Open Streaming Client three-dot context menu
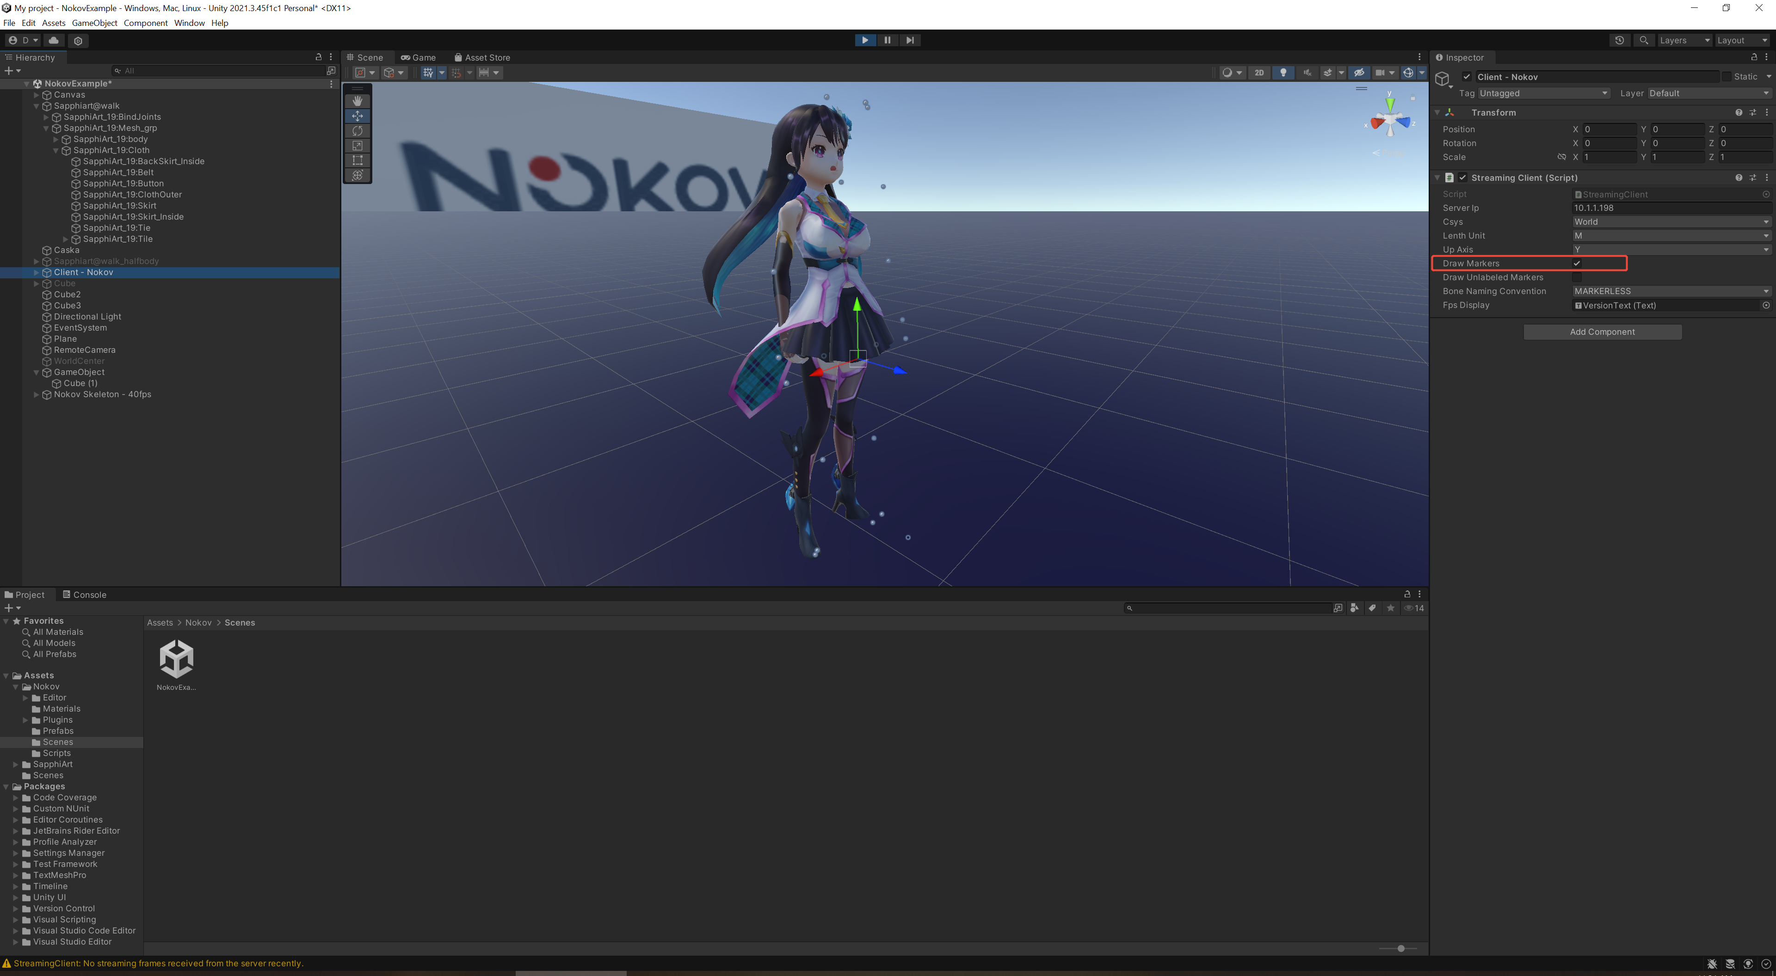The height and width of the screenshot is (976, 1776). pos(1767,178)
